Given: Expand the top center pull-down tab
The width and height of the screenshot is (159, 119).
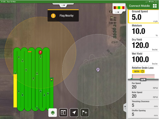Looking at the screenshot, I should coord(63,5).
